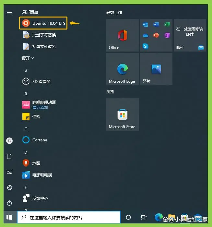Viewport: 212px width, 227px height.
Task: Open the 邮件 mail tile
Action: [190, 35]
